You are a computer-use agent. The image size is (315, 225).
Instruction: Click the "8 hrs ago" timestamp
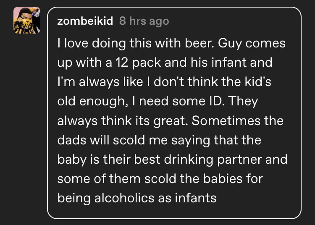144,21
